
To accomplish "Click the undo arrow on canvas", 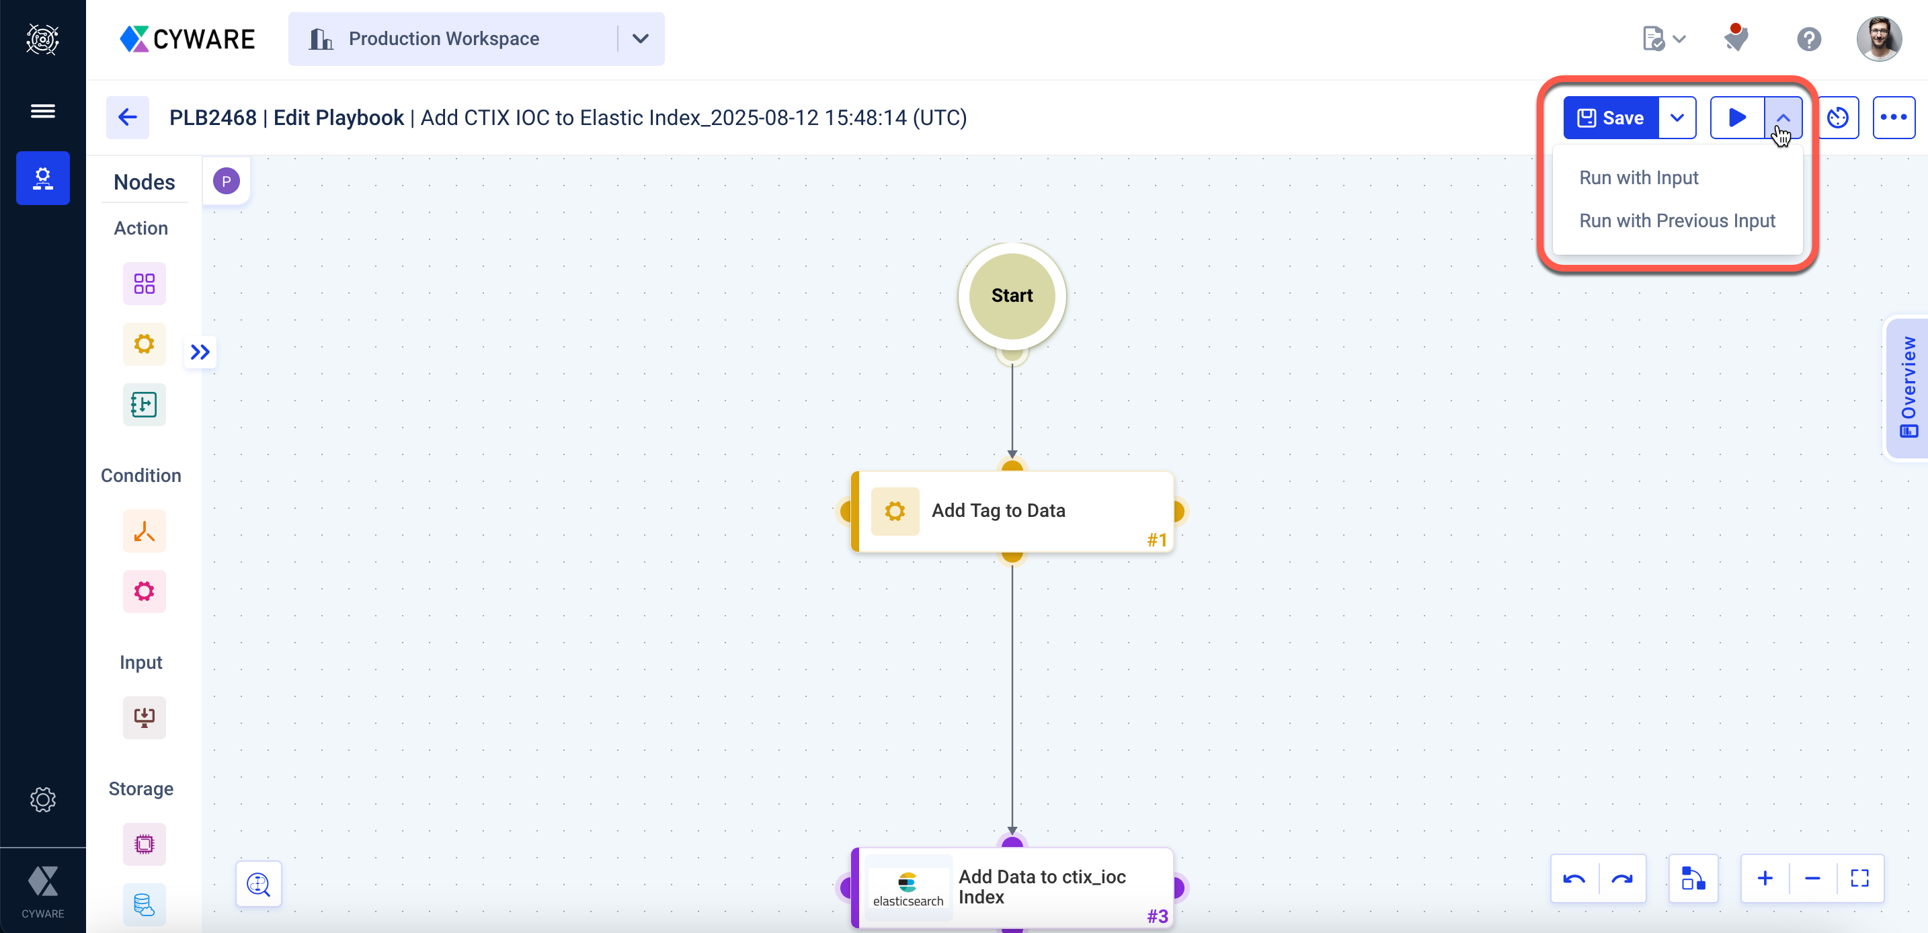I will coord(1574,879).
